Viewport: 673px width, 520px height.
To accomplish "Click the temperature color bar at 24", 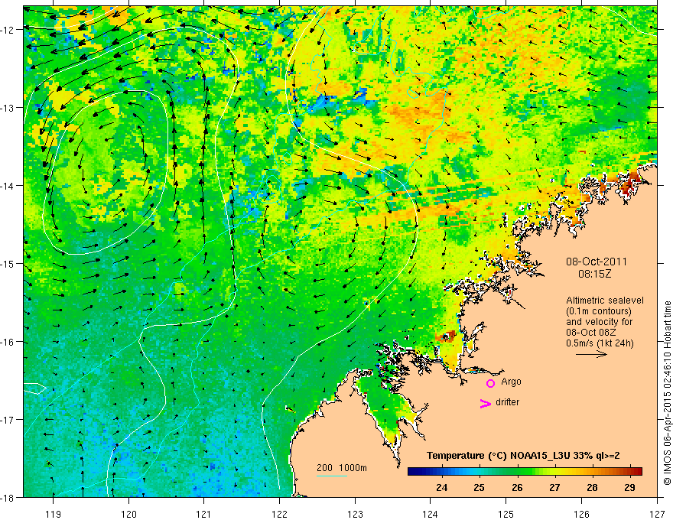I will (x=442, y=471).
